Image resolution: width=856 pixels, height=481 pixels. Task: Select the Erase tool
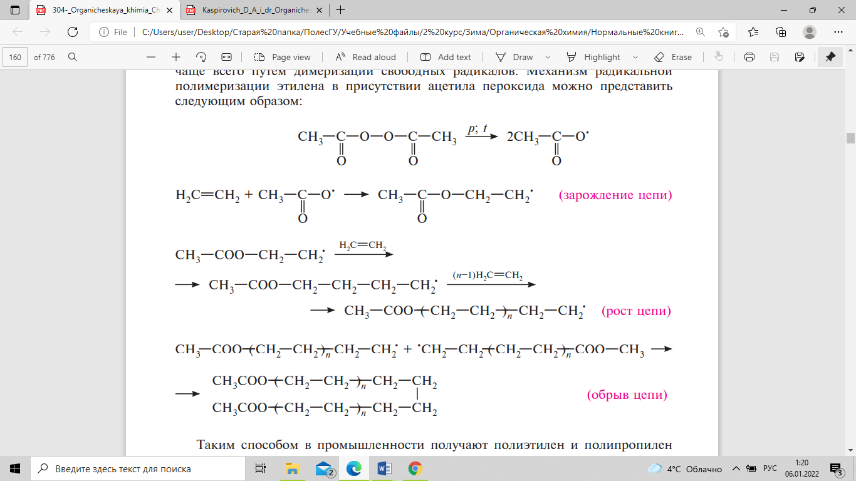pos(673,57)
